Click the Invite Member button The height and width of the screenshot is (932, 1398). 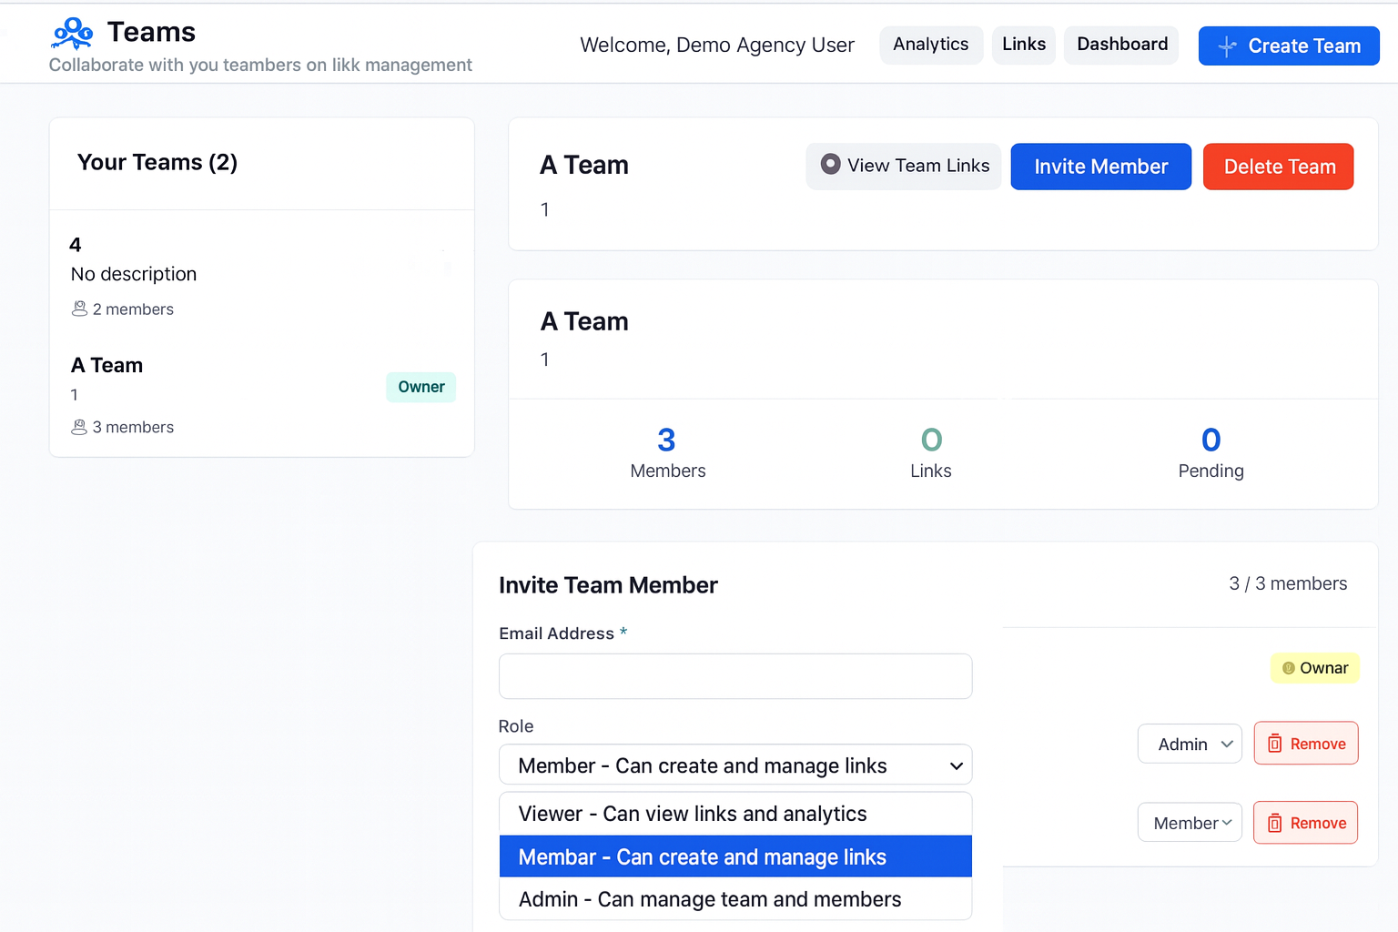(x=1100, y=167)
